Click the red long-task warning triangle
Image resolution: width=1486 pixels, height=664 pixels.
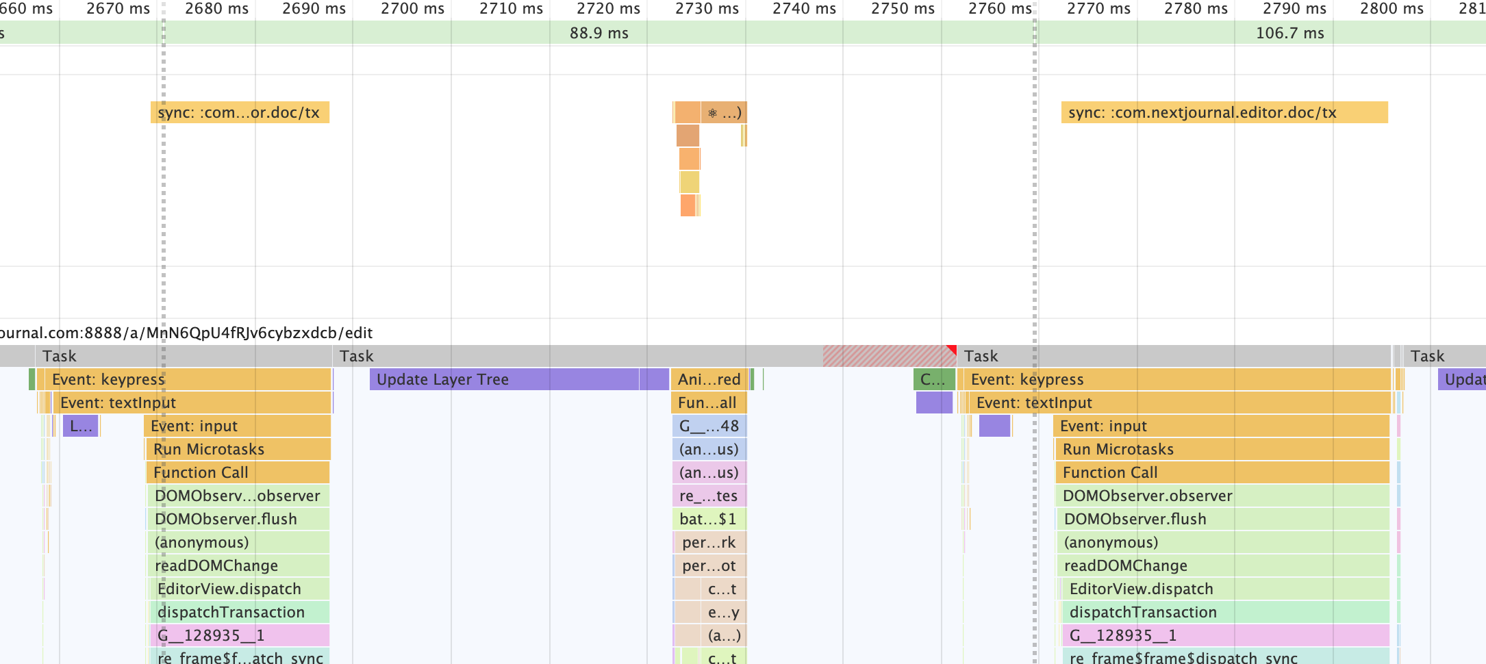tap(951, 350)
